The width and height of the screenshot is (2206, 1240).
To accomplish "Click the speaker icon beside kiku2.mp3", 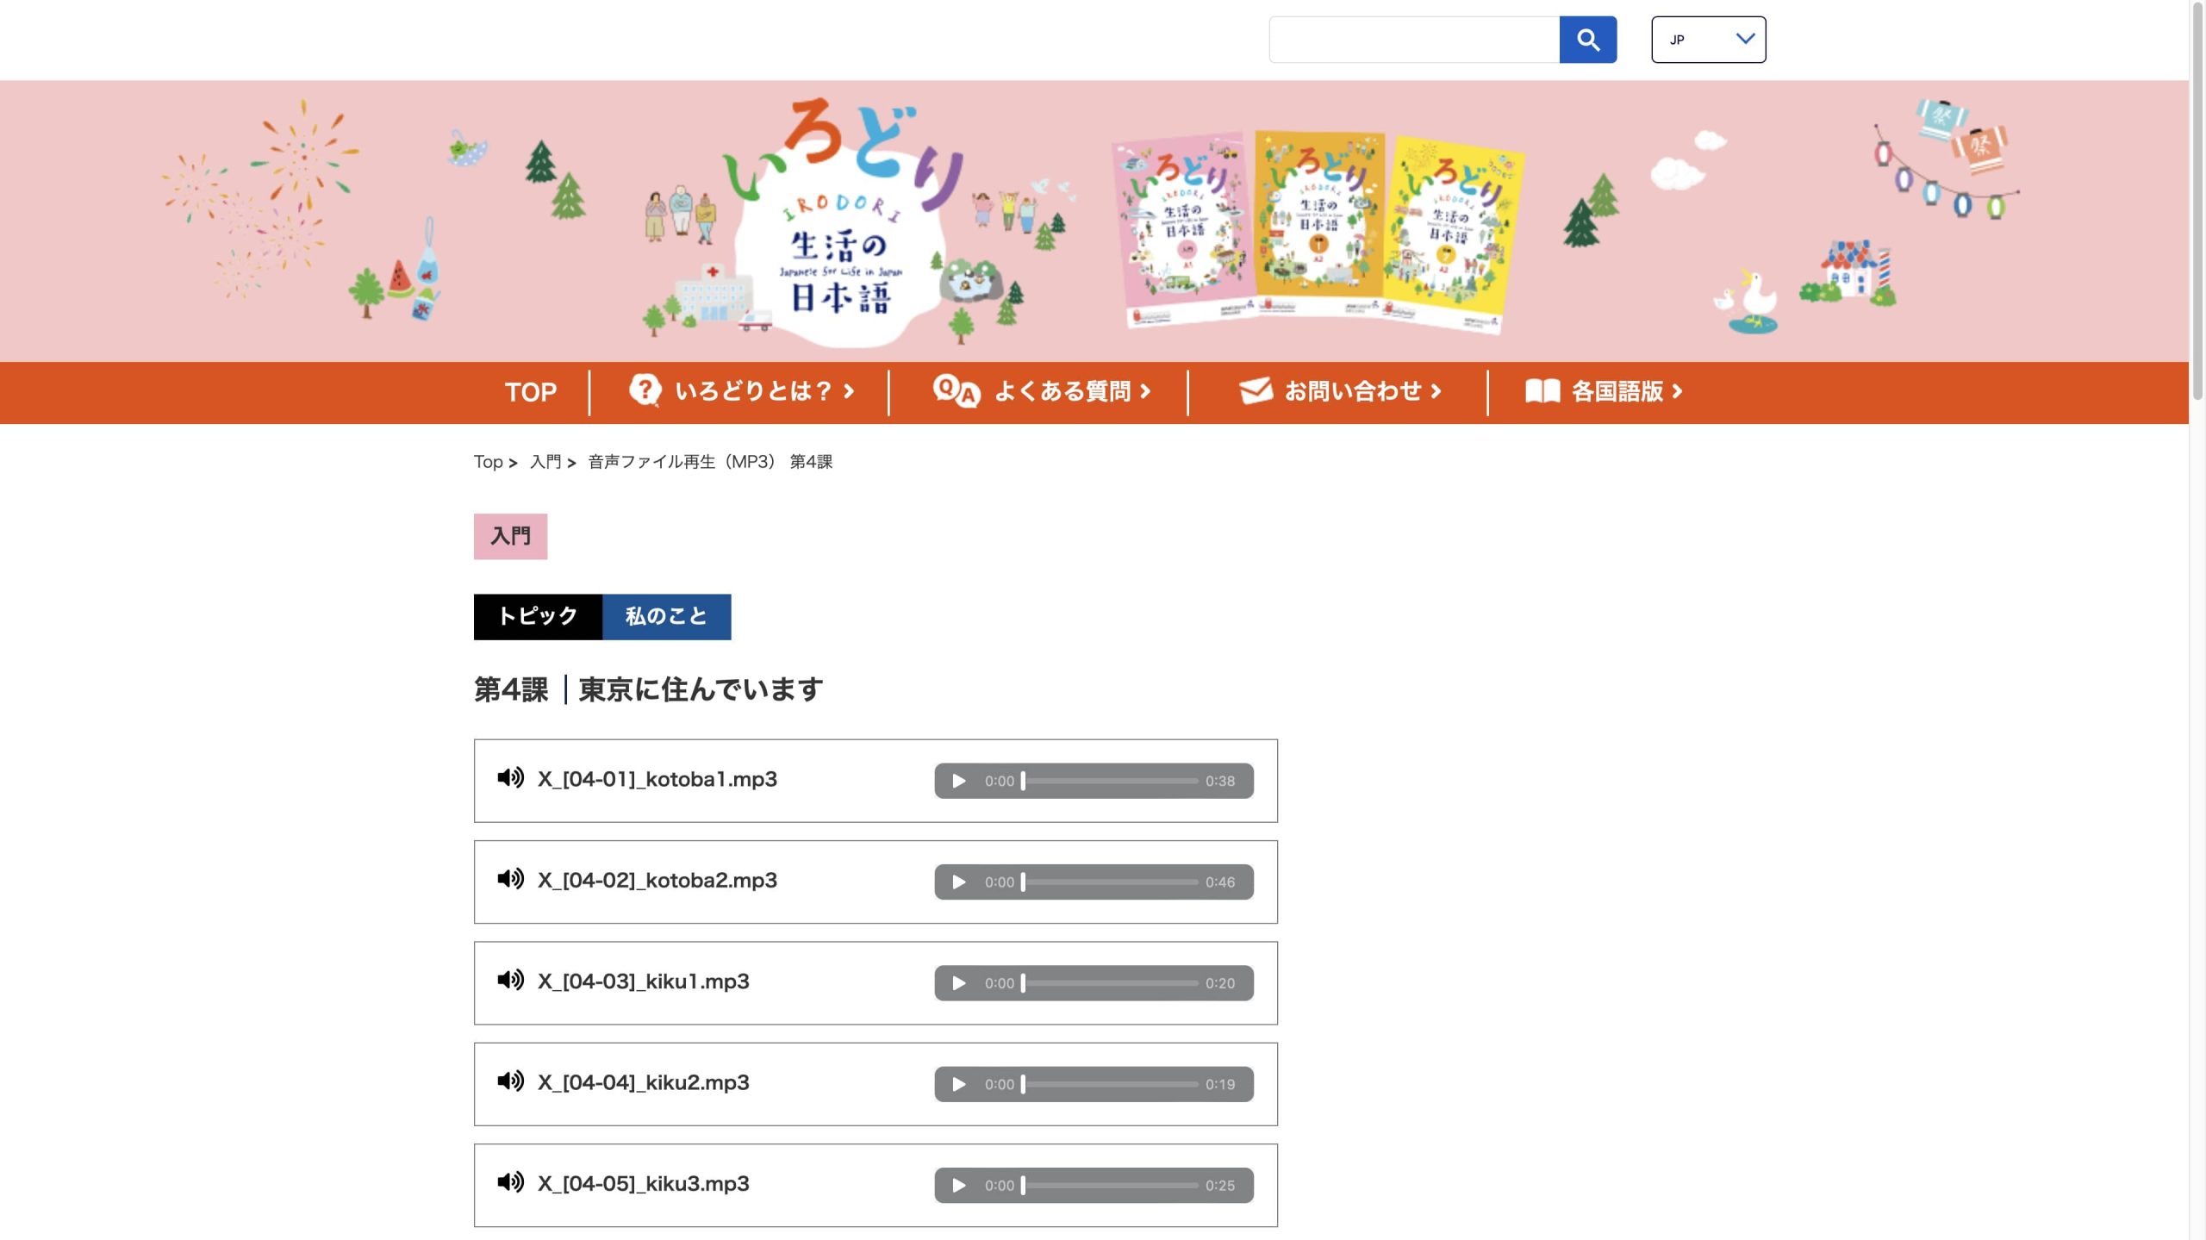I will click(x=510, y=1081).
